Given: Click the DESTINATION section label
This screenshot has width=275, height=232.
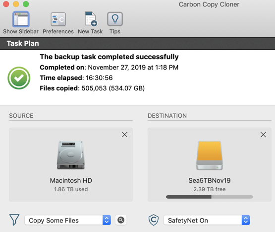Looking at the screenshot, I should point(167,116).
